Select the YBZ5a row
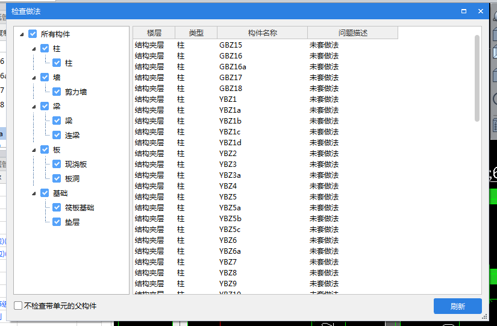 coord(266,208)
